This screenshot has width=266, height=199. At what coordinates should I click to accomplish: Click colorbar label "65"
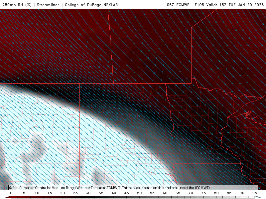178,193
